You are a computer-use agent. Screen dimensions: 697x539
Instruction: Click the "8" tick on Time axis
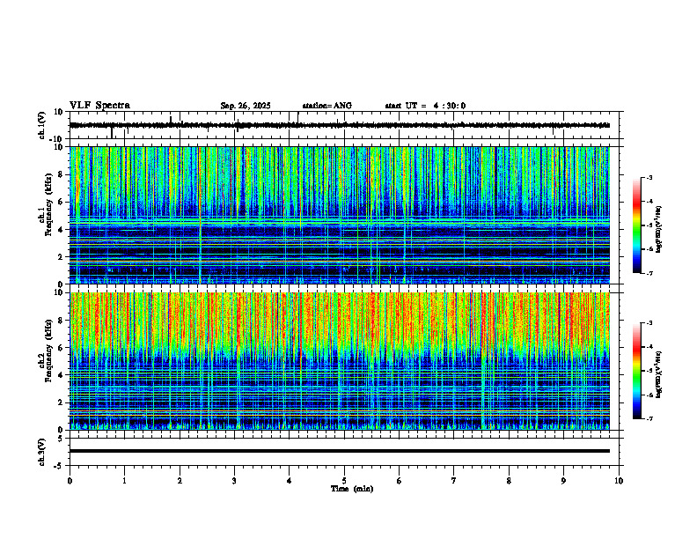click(509, 481)
